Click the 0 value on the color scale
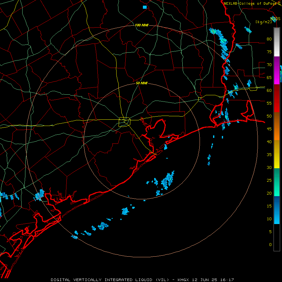 270,245
